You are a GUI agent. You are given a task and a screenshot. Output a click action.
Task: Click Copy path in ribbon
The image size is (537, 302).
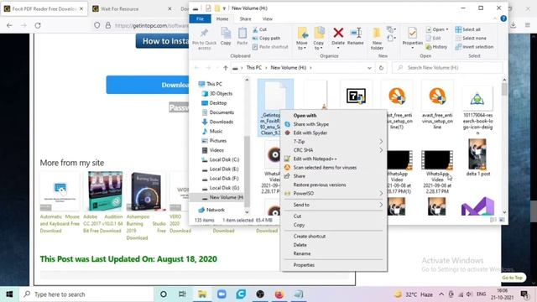point(266,38)
